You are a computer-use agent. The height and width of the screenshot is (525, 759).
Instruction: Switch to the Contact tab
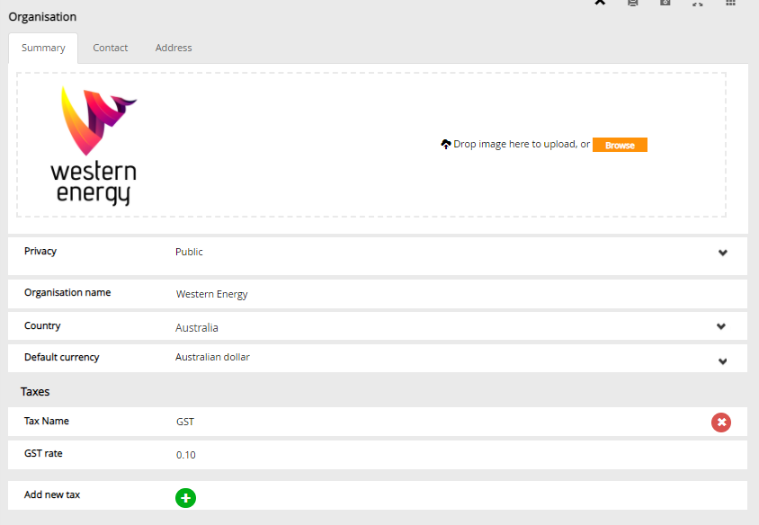(111, 48)
